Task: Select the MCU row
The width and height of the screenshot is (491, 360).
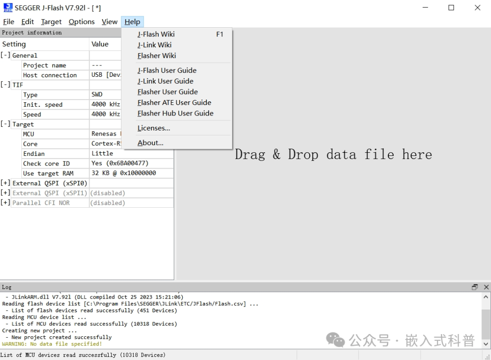Action: (71, 134)
